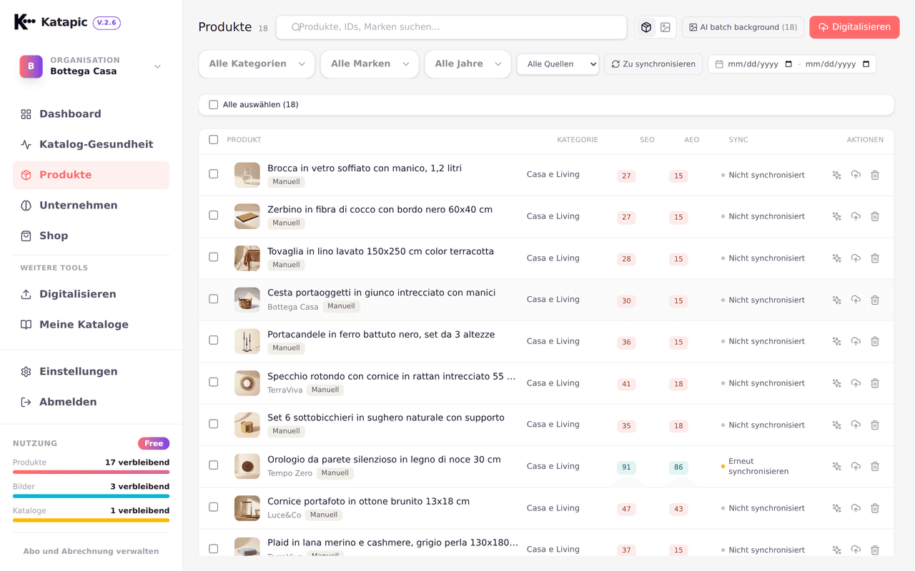AI enhance icon for Portacandele row

pyautogui.click(x=836, y=341)
